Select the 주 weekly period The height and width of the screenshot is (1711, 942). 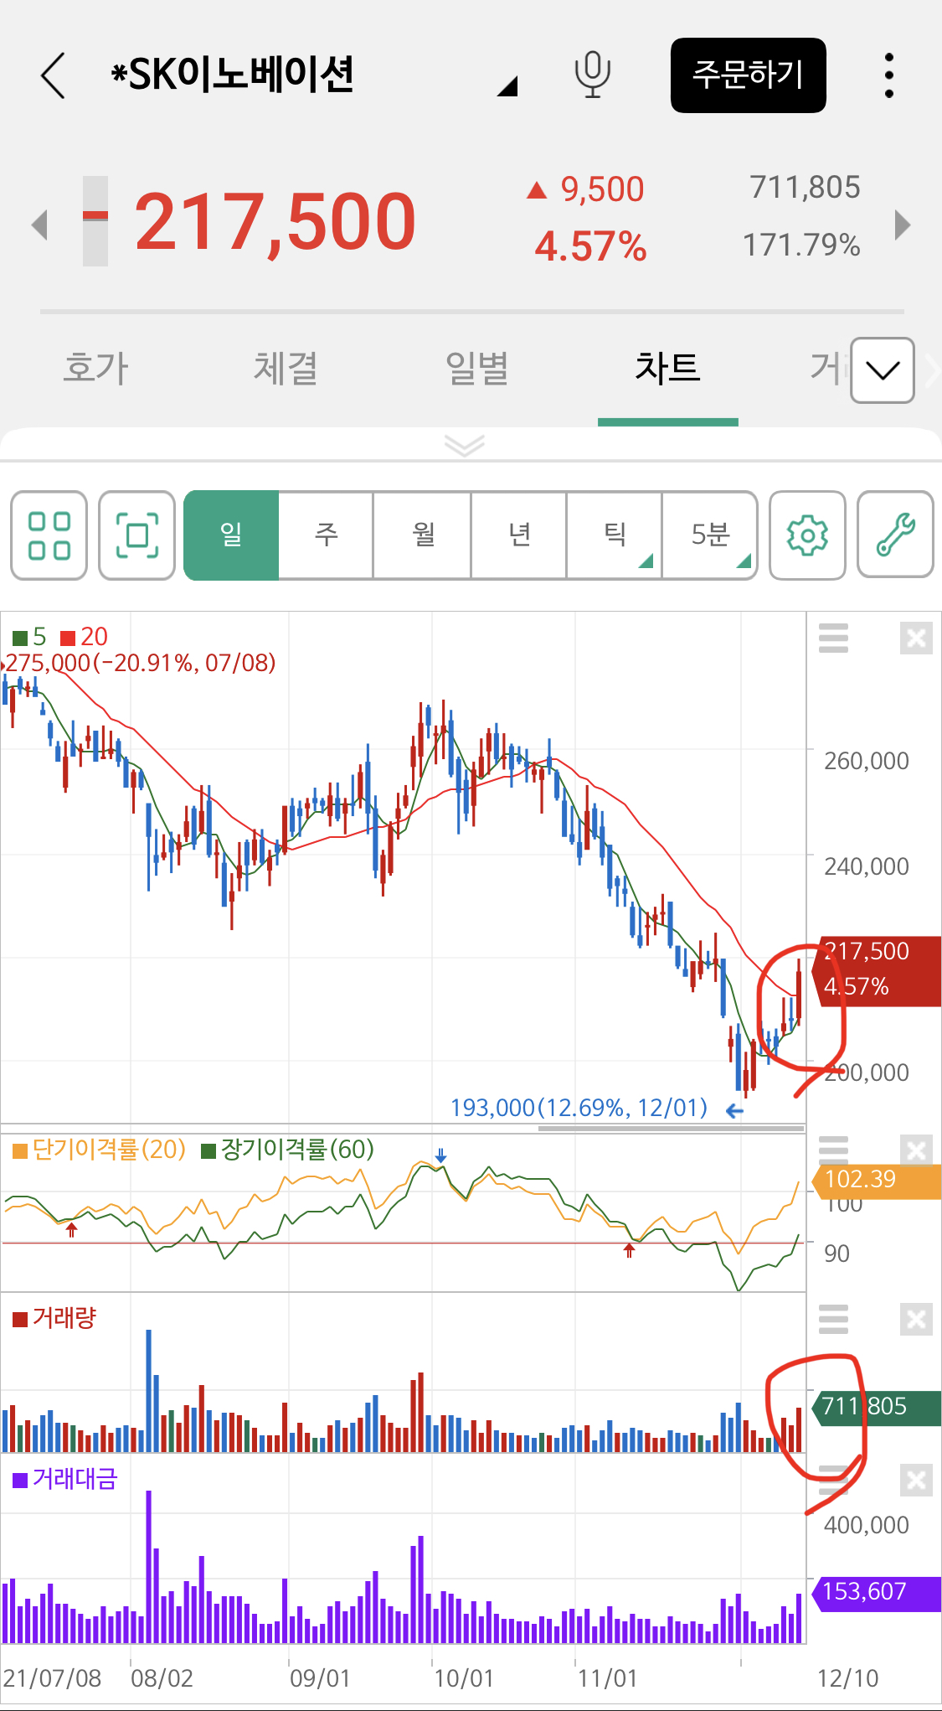click(x=326, y=535)
